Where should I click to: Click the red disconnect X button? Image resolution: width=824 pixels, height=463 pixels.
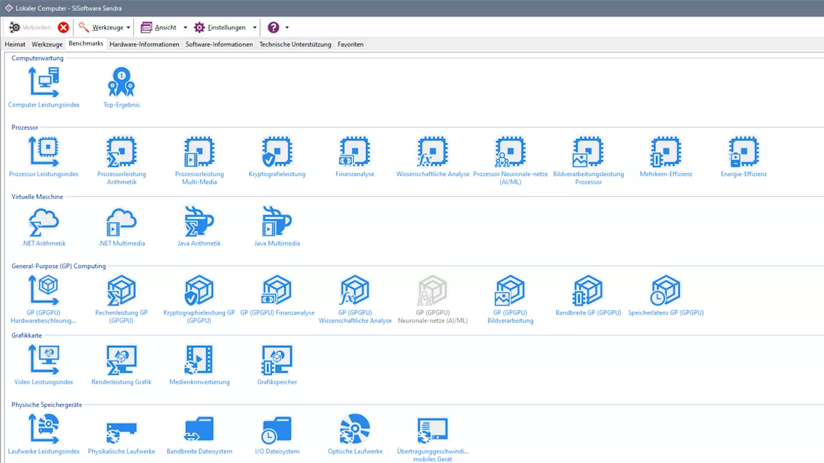[63, 28]
